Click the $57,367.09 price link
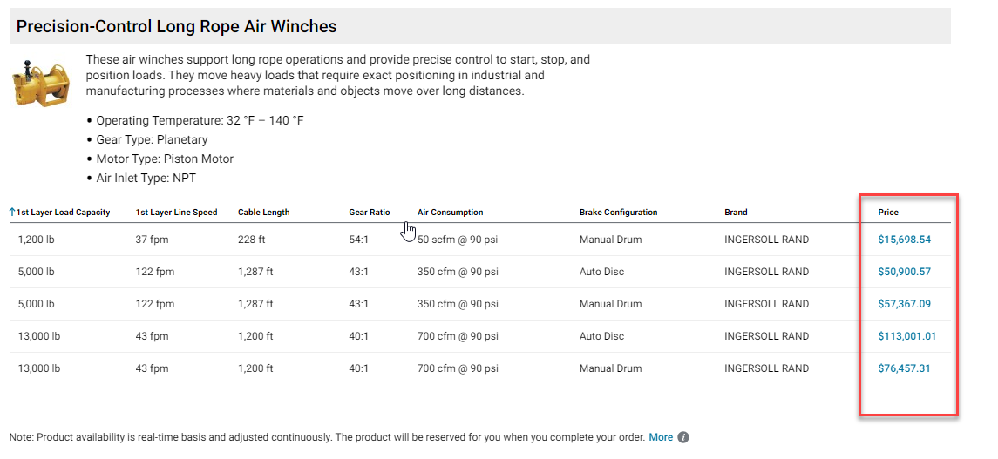998x459 pixels. point(904,304)
